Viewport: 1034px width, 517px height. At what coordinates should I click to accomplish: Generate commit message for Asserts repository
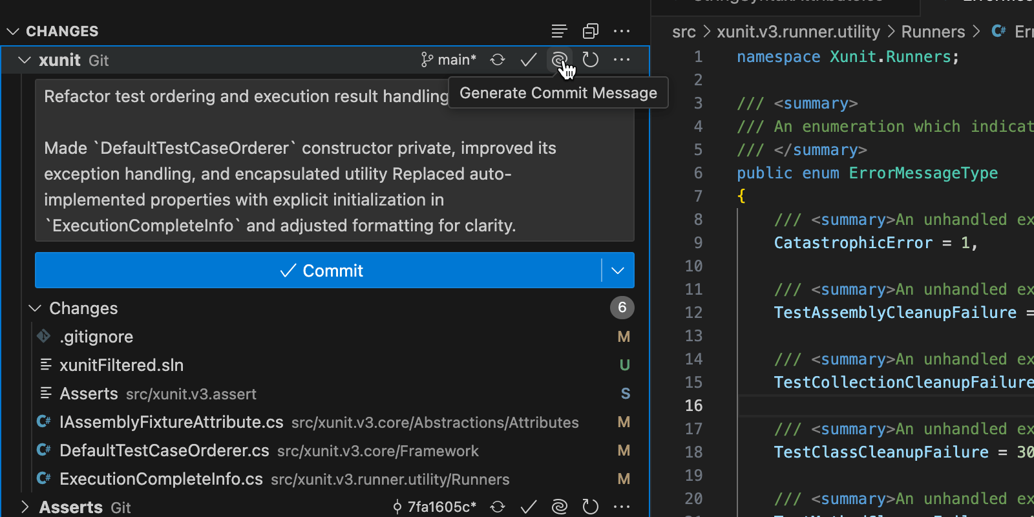pos(559,507)
